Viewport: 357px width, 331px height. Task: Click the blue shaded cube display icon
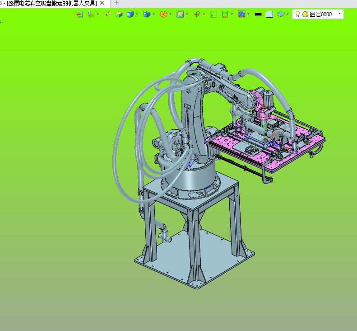tap(130, 14)
